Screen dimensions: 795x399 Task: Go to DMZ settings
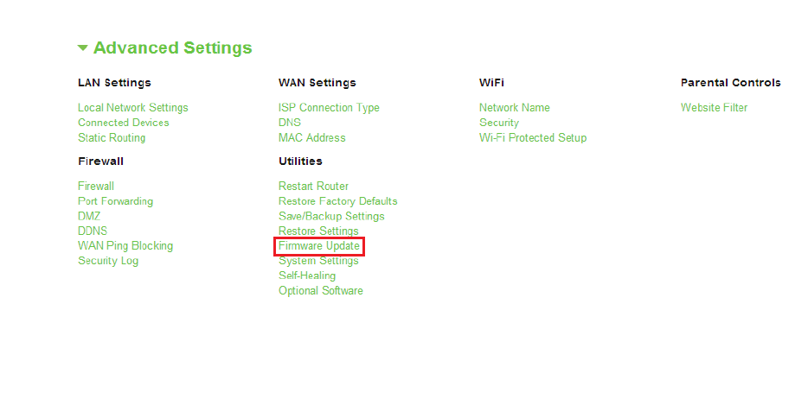click(x=89, y=216)
